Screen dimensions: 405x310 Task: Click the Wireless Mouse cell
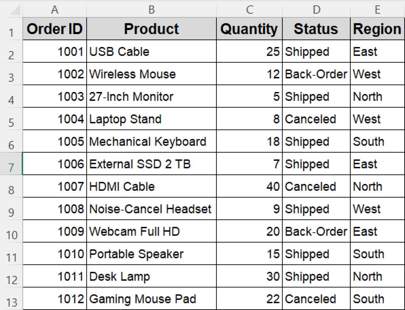151,74
